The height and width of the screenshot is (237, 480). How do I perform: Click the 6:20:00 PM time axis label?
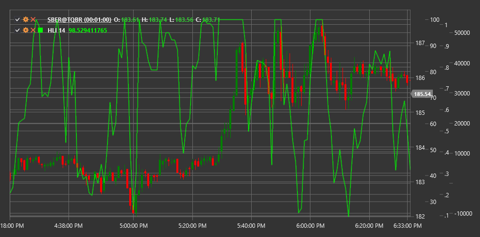[369, 226]
